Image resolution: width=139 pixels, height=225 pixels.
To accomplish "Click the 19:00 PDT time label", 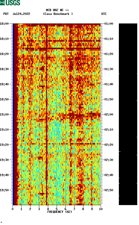I will [x=4, y=115].
